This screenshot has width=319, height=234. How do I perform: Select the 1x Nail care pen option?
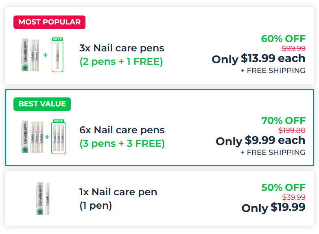[118, 192]
